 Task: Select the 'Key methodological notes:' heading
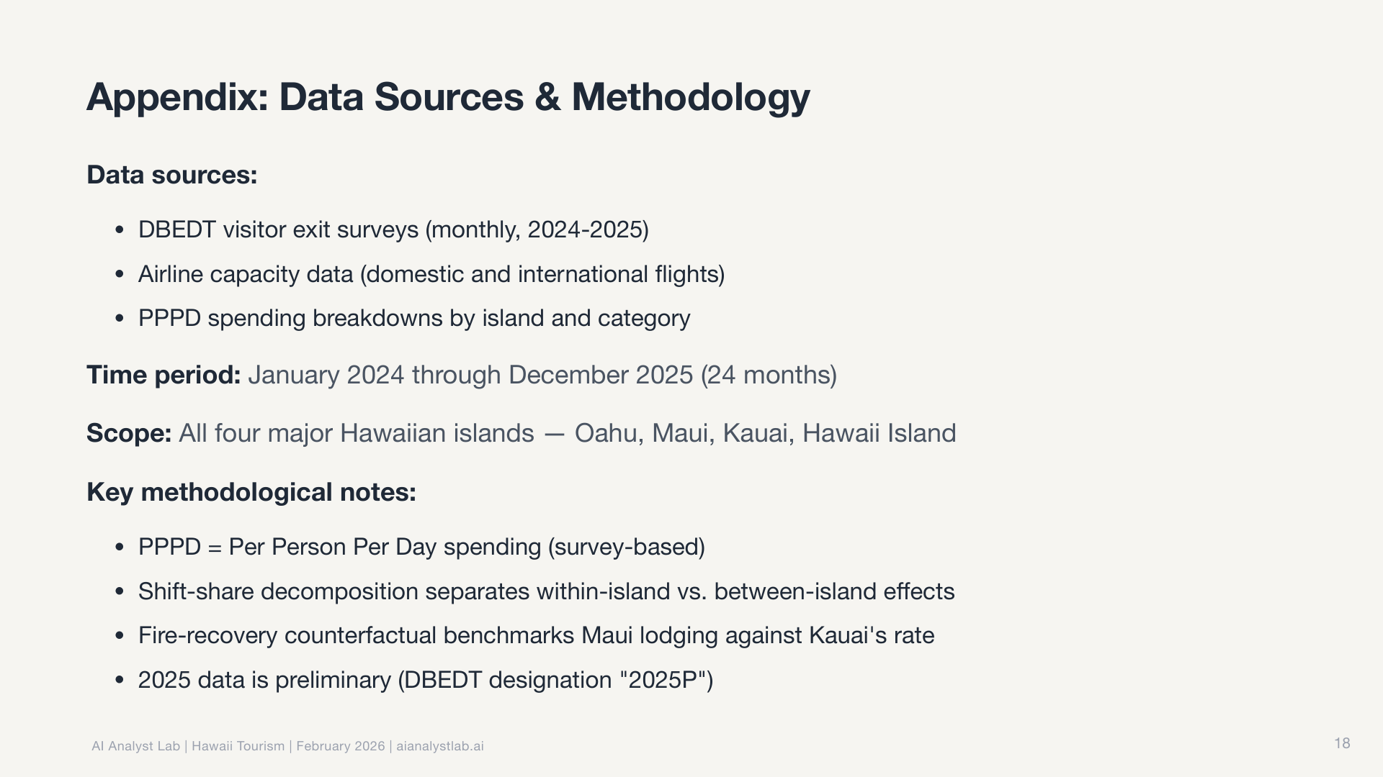click(251, 492)
